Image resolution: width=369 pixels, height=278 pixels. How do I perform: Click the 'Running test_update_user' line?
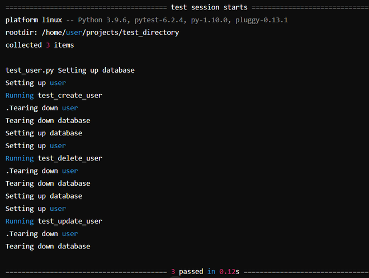click(x=54, y=221)
